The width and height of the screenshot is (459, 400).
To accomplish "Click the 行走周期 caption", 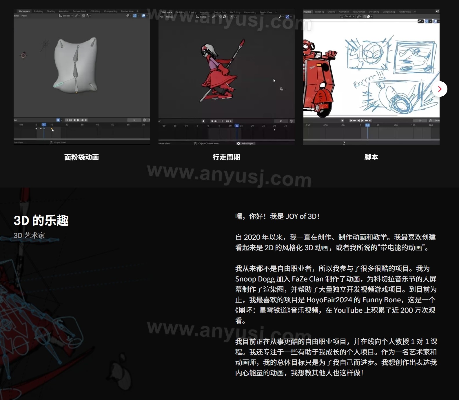I will click(226, 157).
